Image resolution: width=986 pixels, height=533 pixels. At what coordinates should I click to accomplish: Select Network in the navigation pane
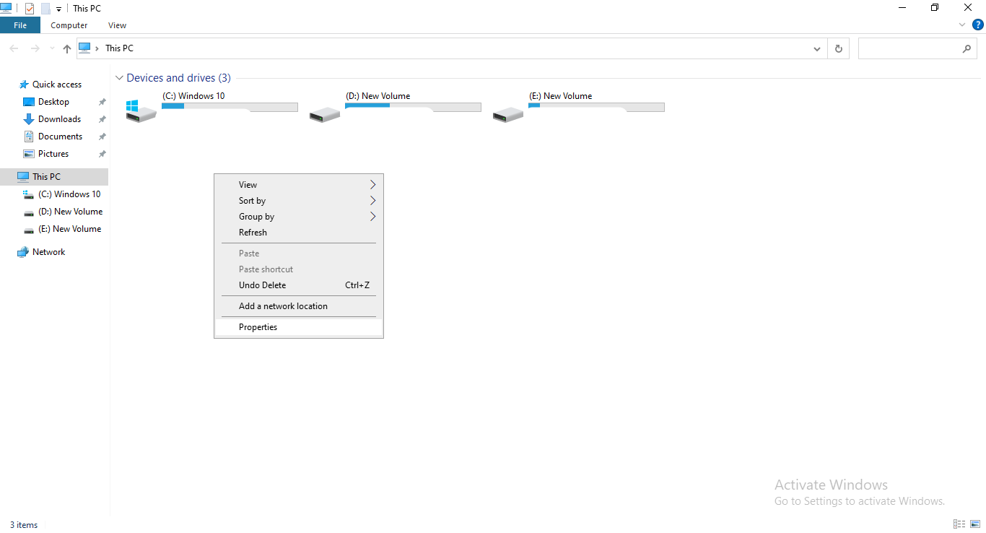[x=48, y=252]
